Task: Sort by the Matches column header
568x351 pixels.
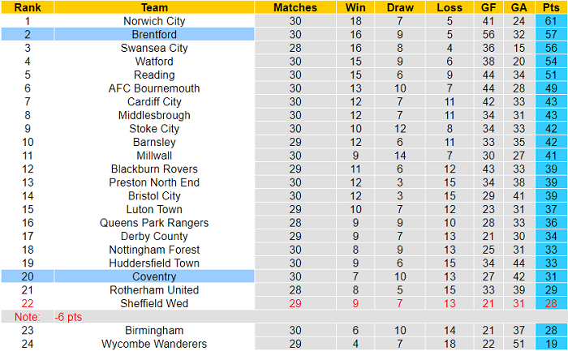Action: tap(295, 7)
